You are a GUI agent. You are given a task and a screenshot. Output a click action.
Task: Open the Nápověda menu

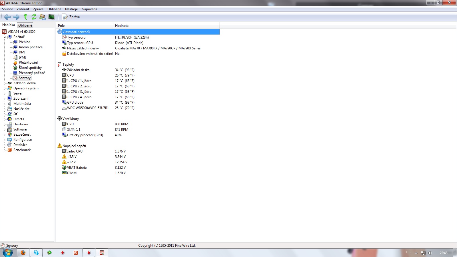coord(89,9)
